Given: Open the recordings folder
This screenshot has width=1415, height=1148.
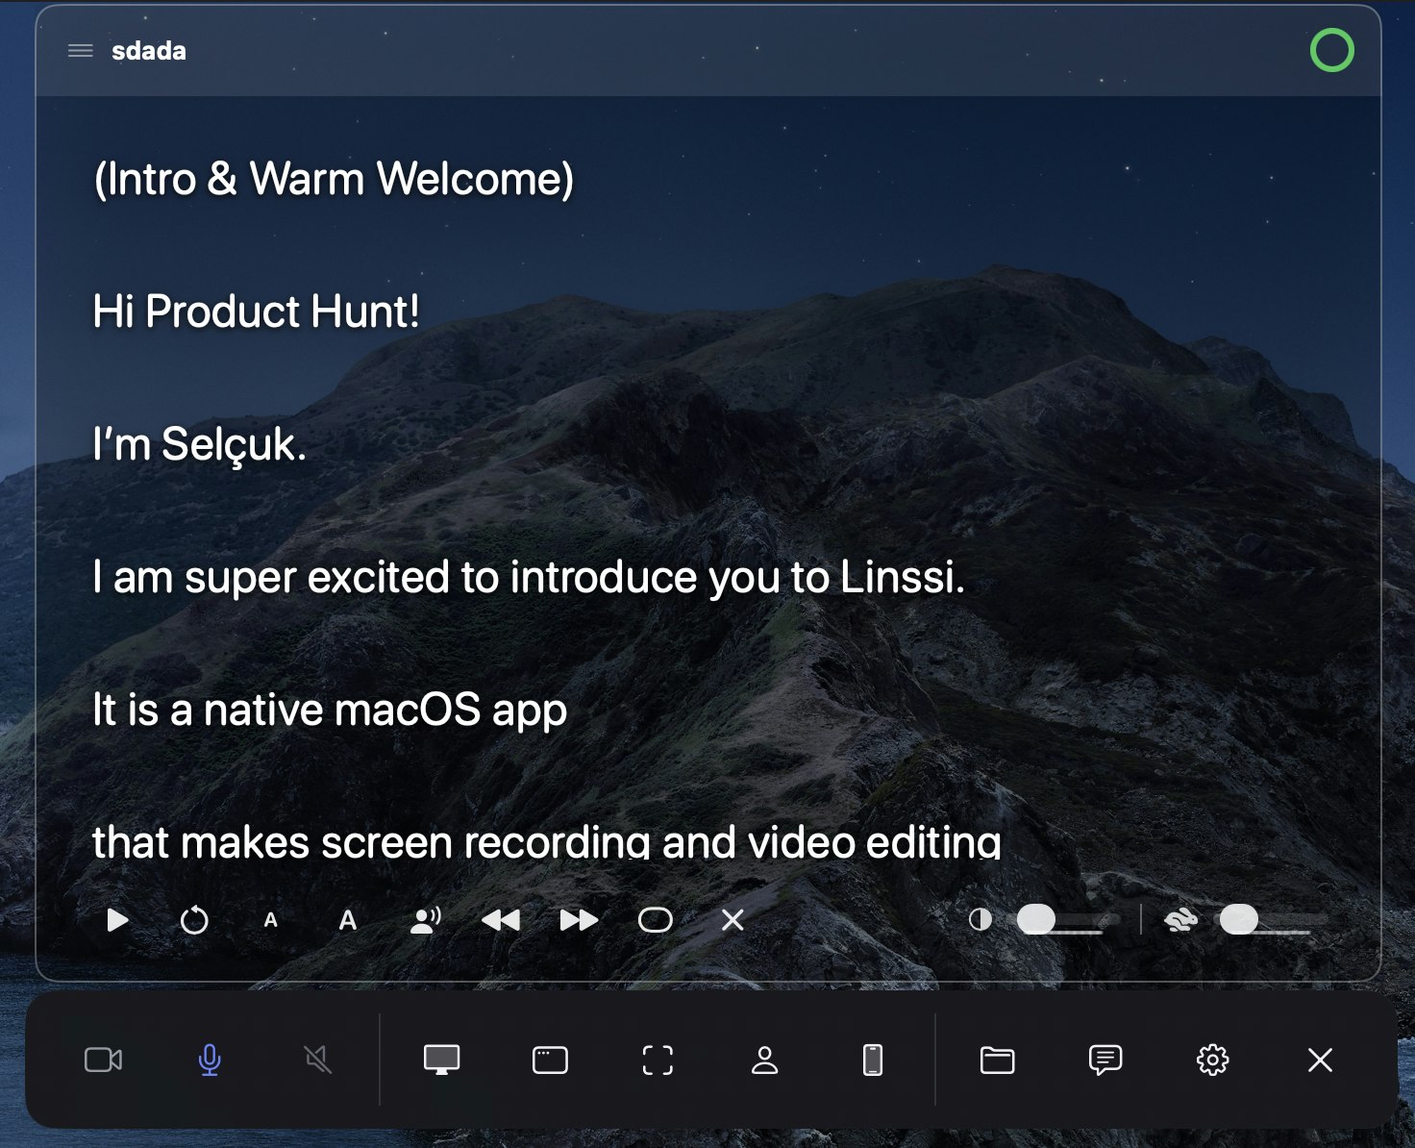Looking at the screenshot, I should point(998,1061).
